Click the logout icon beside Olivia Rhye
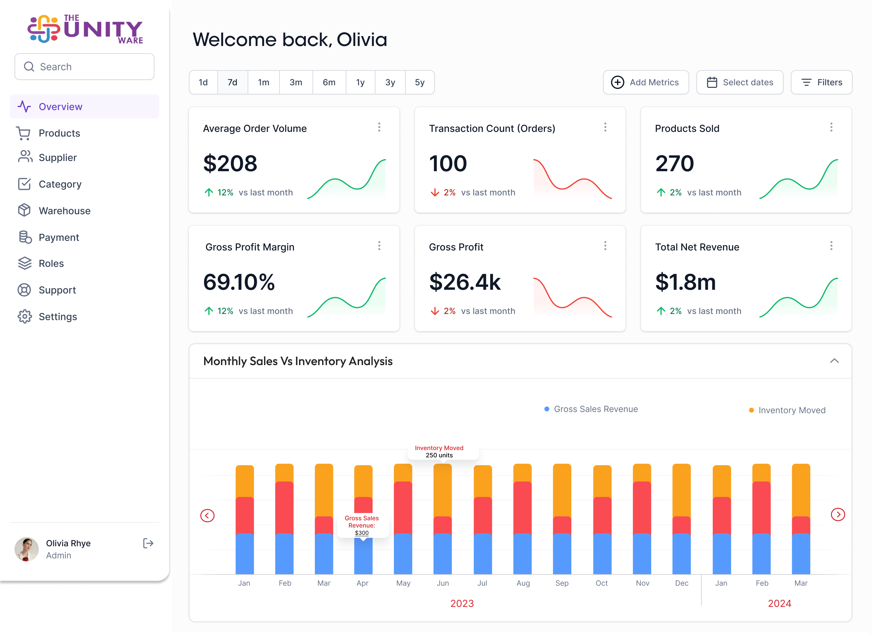Image resolution: width=872 pixels, height=634 pixels. [148, 543]
